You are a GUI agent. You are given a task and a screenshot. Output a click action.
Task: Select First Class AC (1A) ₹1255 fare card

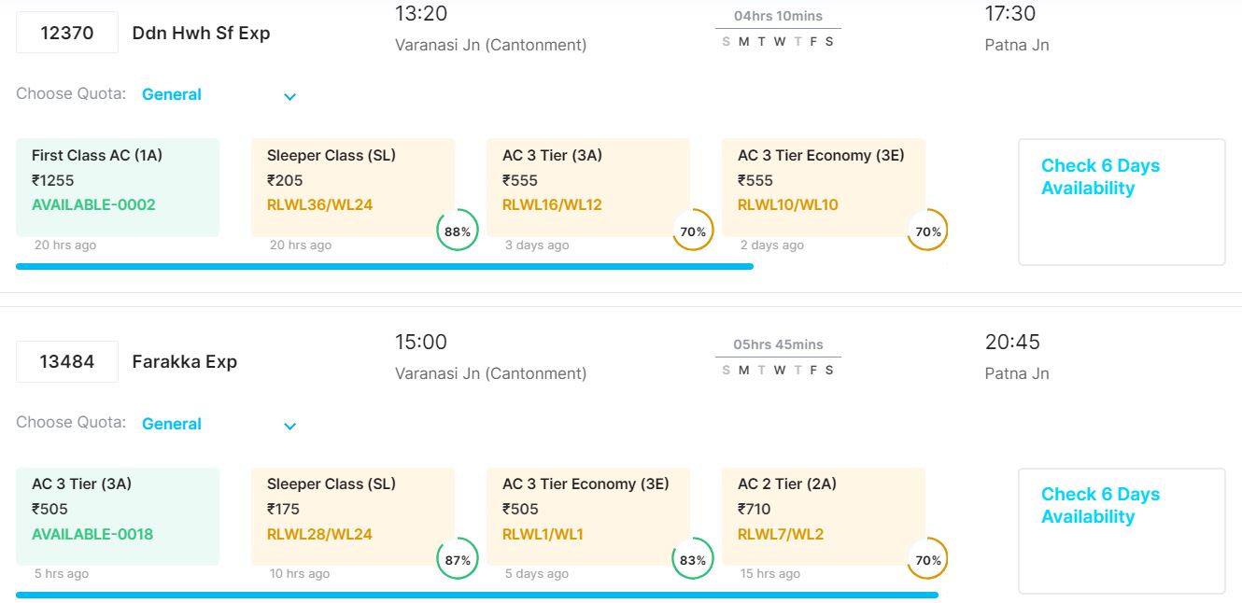pyautogui.click(x=118, y=187)
